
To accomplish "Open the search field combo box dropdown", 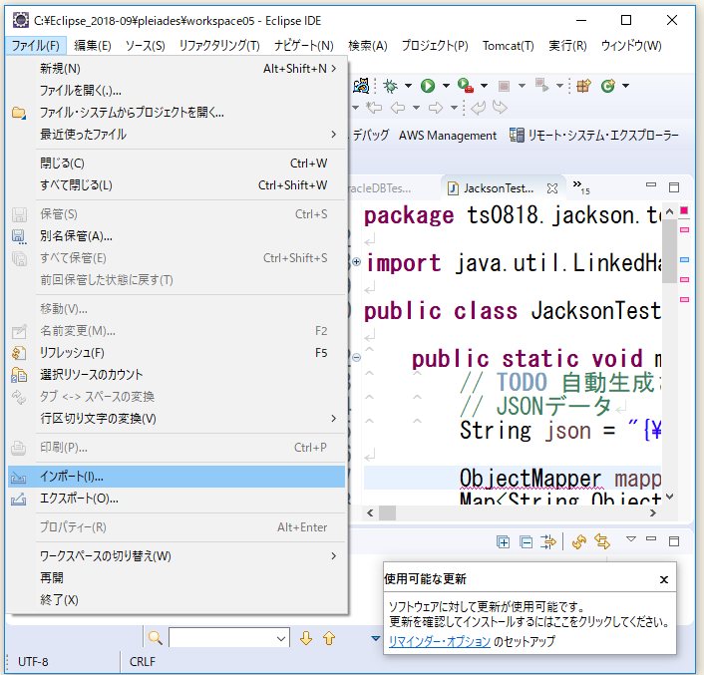I will [281, 638].
